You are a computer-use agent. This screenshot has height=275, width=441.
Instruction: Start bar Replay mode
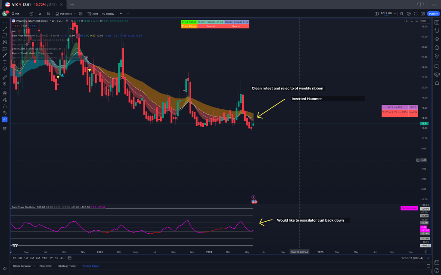point(108,14)
